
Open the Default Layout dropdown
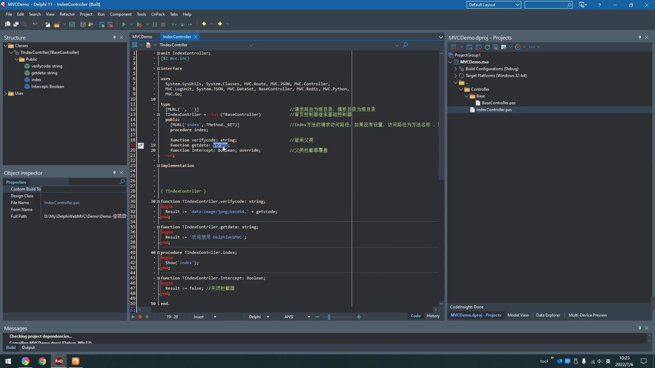click(518, 5)
